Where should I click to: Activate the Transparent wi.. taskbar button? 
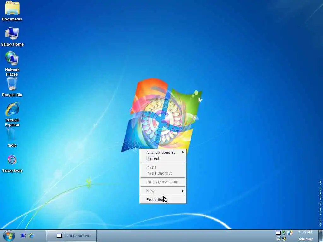coord(71,236)
